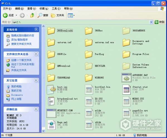167x138 pixels.
Task: Collapse the 文件和文件夹任务 panel
Action: [x=36, y=54]
